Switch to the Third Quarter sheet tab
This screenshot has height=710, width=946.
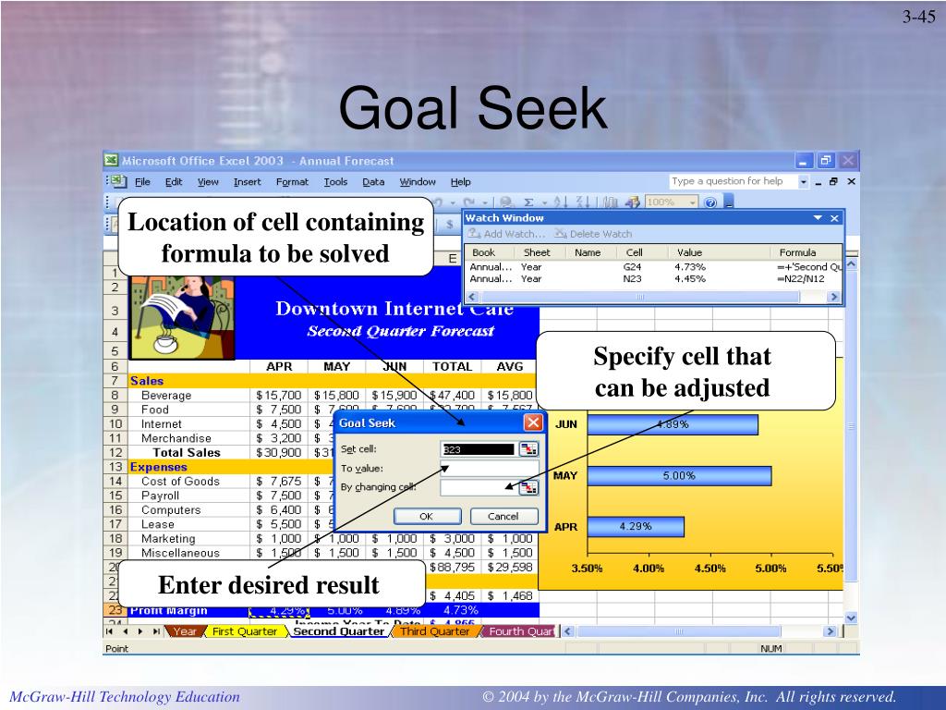coord(434,631)
